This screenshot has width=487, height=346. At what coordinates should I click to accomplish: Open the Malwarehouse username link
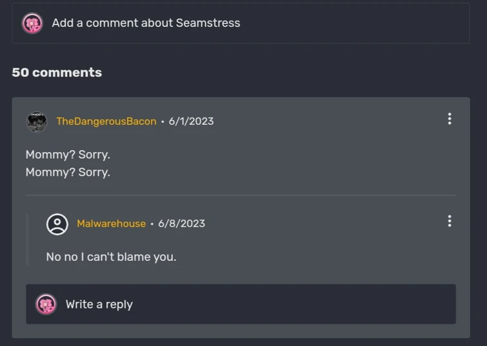pyautogui.click(x=111, y=224)
